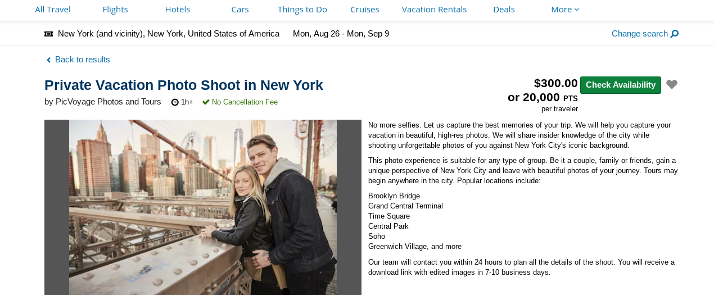Switch to the Hotels tab

coord(178,9)
